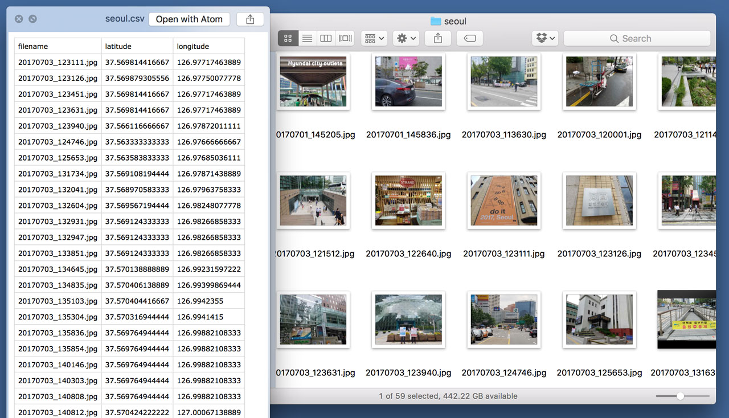Click the Open with Atom button
Screen dimensions: 729x418
click(x=189, y=19)
